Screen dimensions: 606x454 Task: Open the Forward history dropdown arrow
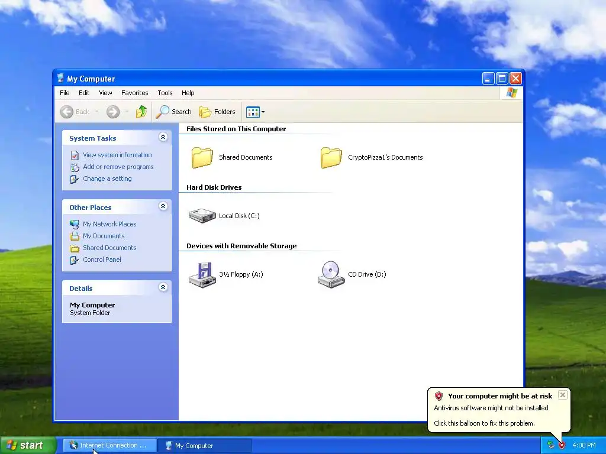click(127, 112)
